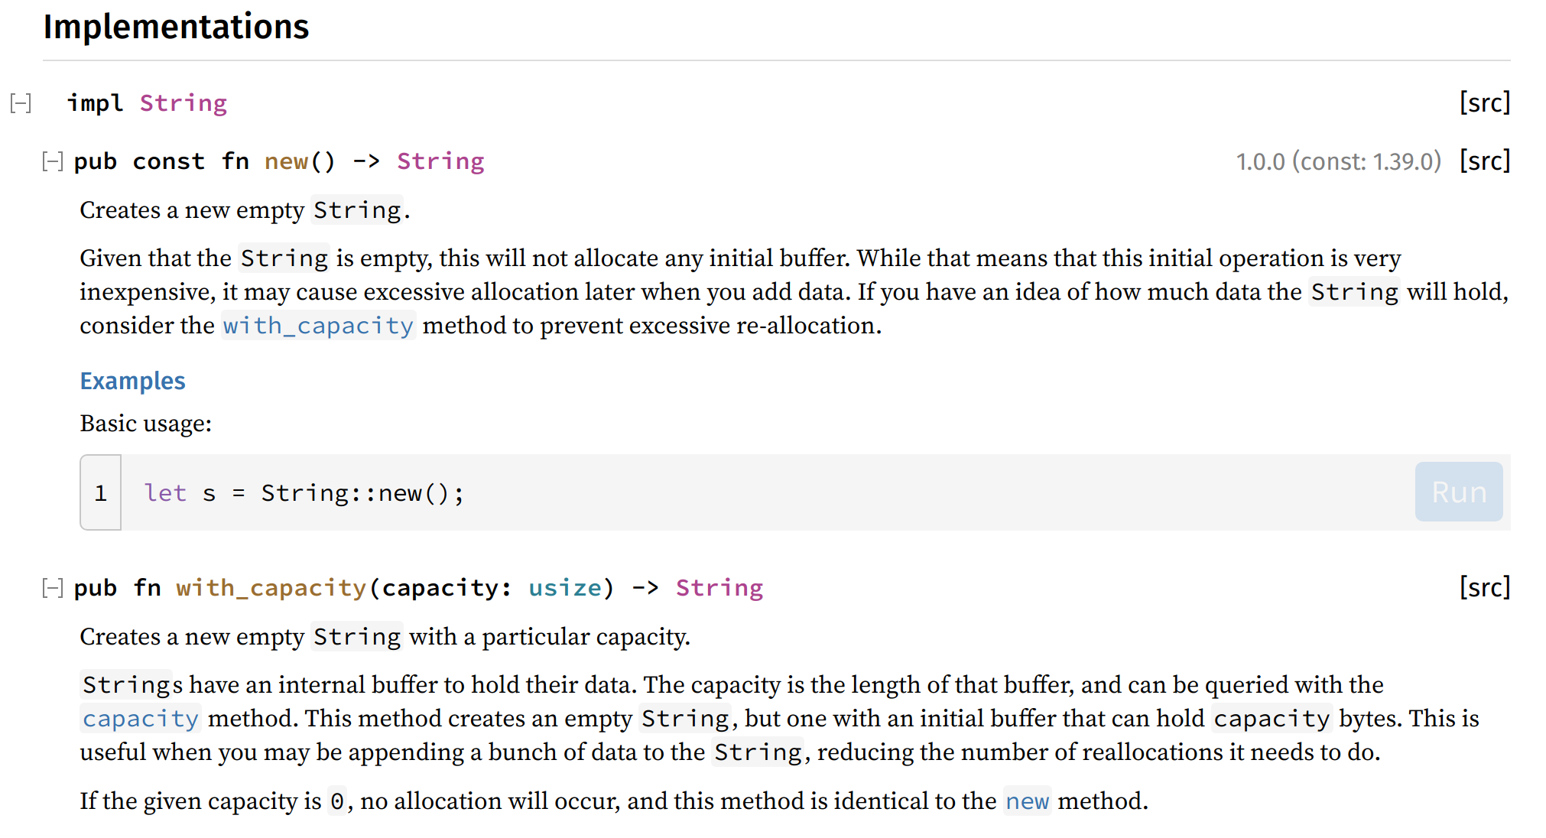Image resolution: width=1546 pixels, height=838 pixels.
Task: Collapse the new() function docs
Action: pyautogui.click(x=53, y=161)
